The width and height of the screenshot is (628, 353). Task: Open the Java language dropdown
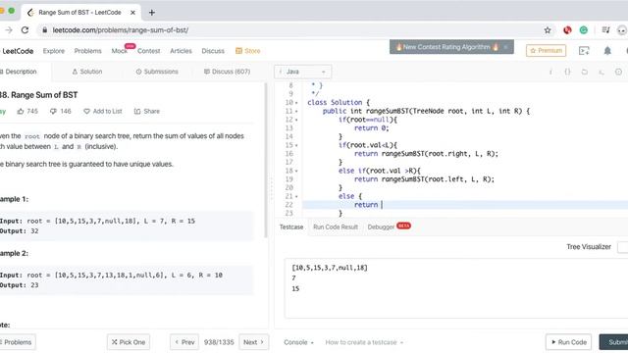point(303,72)
